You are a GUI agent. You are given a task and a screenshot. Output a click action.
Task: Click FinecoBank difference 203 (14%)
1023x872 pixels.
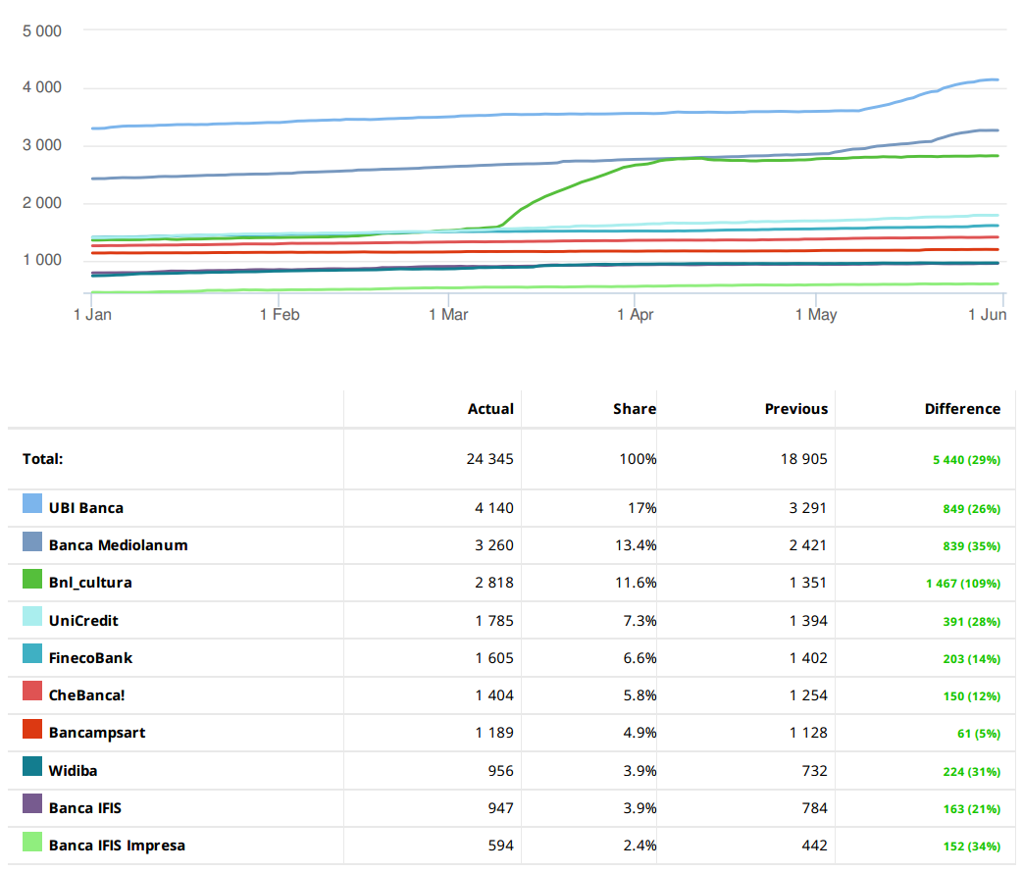tap(971, 659)
